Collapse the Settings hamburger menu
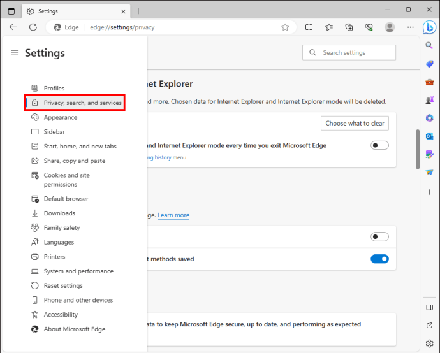The width and height of the screenshot is (440, 353). click(15, 52)
